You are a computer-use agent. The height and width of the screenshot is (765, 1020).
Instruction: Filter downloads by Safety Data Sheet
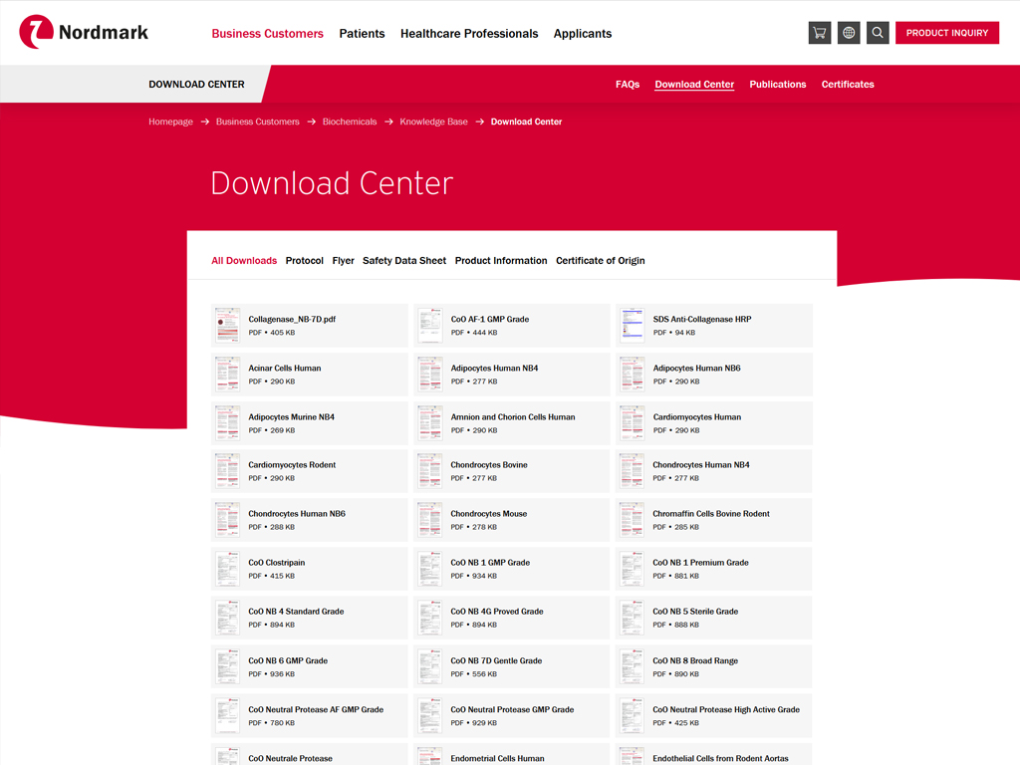click(x=403, y=261)
